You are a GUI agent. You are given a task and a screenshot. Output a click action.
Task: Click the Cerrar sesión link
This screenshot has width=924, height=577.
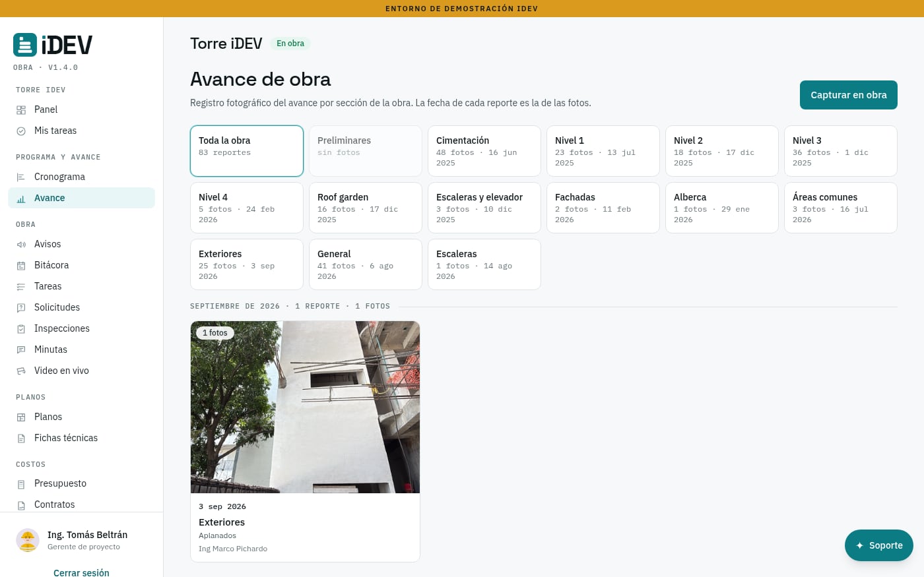coord(81,572)
